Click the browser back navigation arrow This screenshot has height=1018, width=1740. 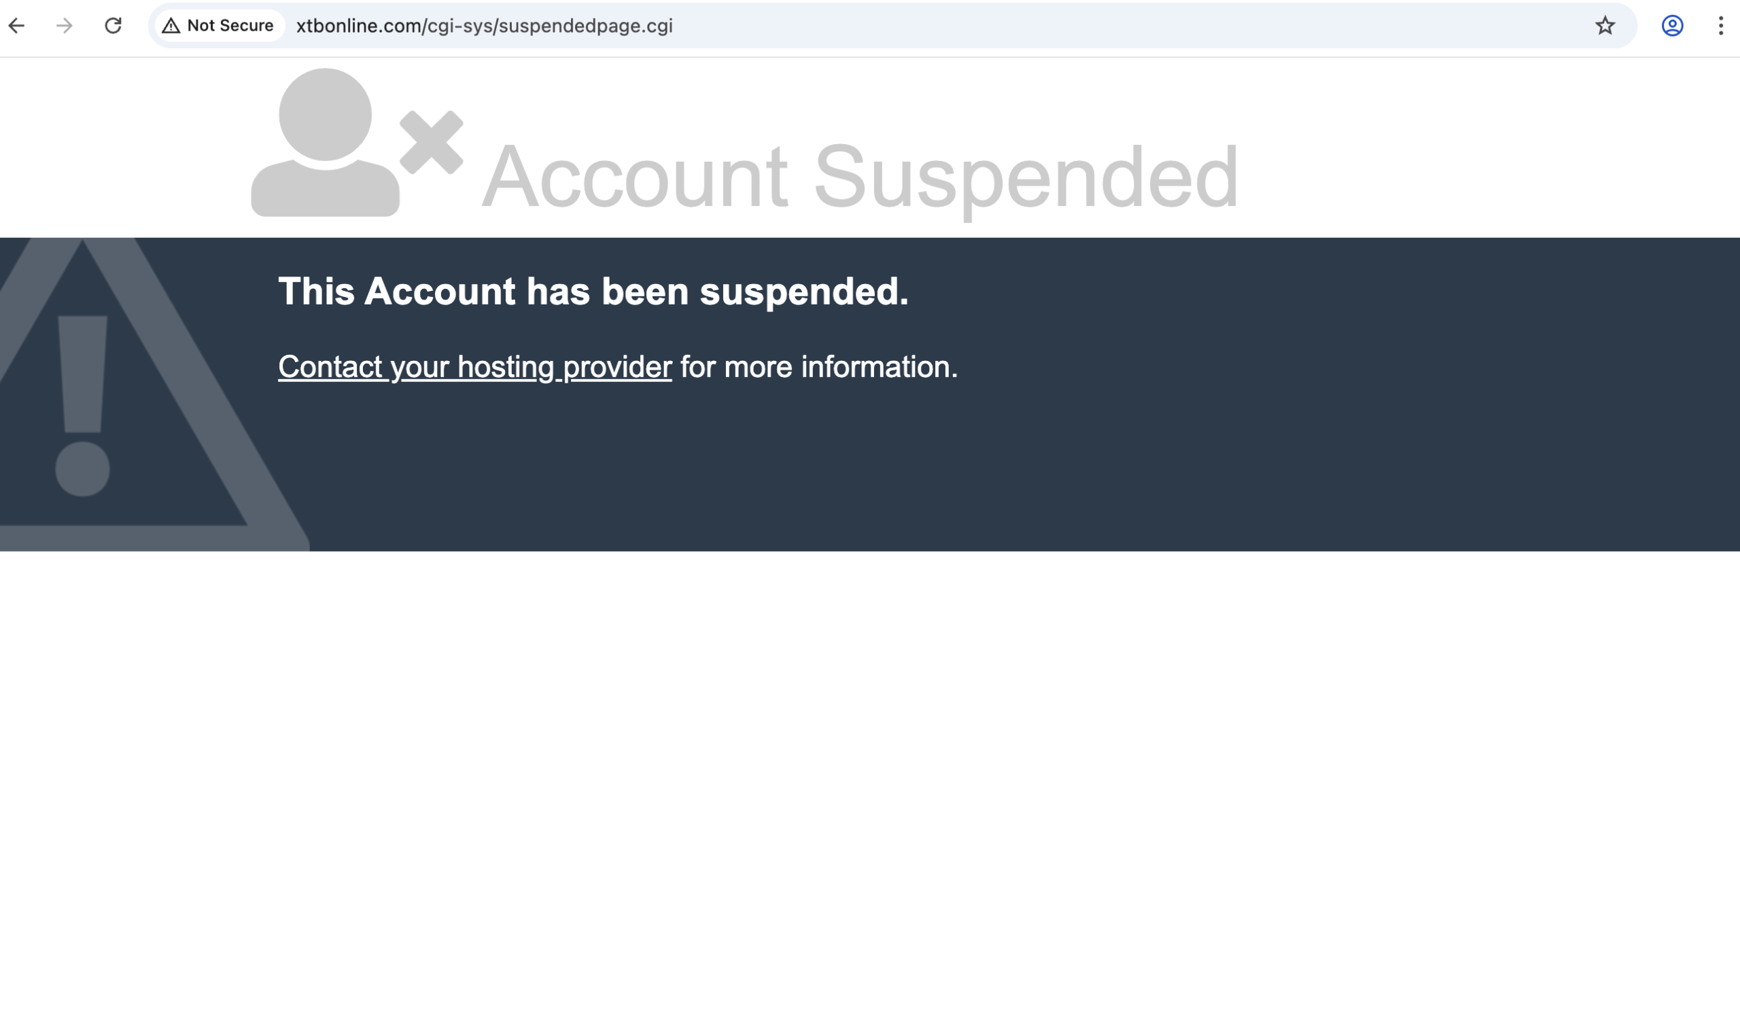[17, 27]
